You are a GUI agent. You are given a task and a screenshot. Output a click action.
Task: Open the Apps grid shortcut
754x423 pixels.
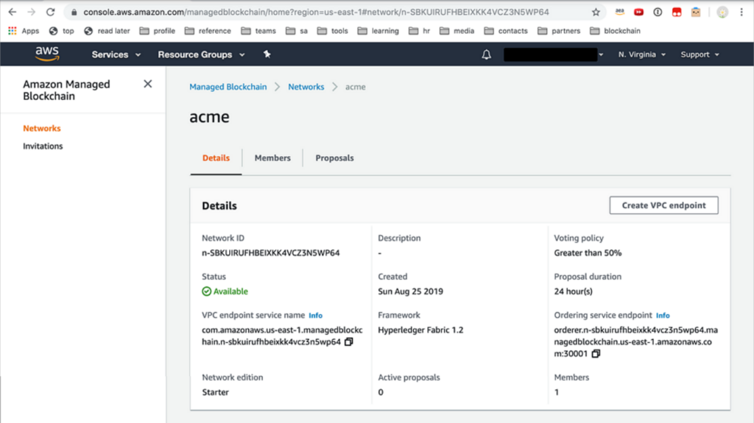coord(24,31)
